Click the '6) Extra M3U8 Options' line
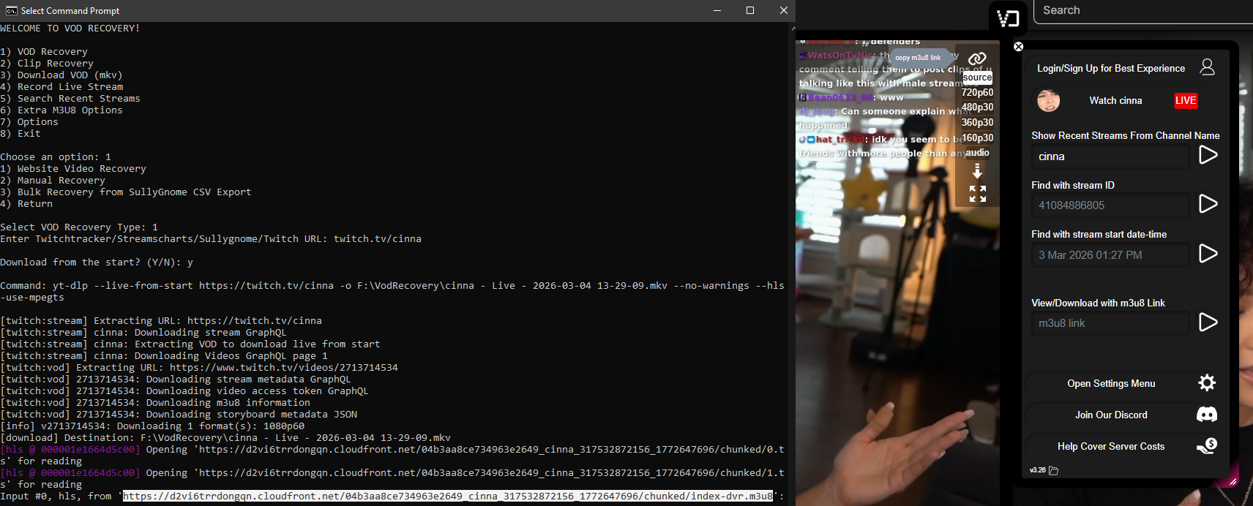 click(x=61, y=110)
